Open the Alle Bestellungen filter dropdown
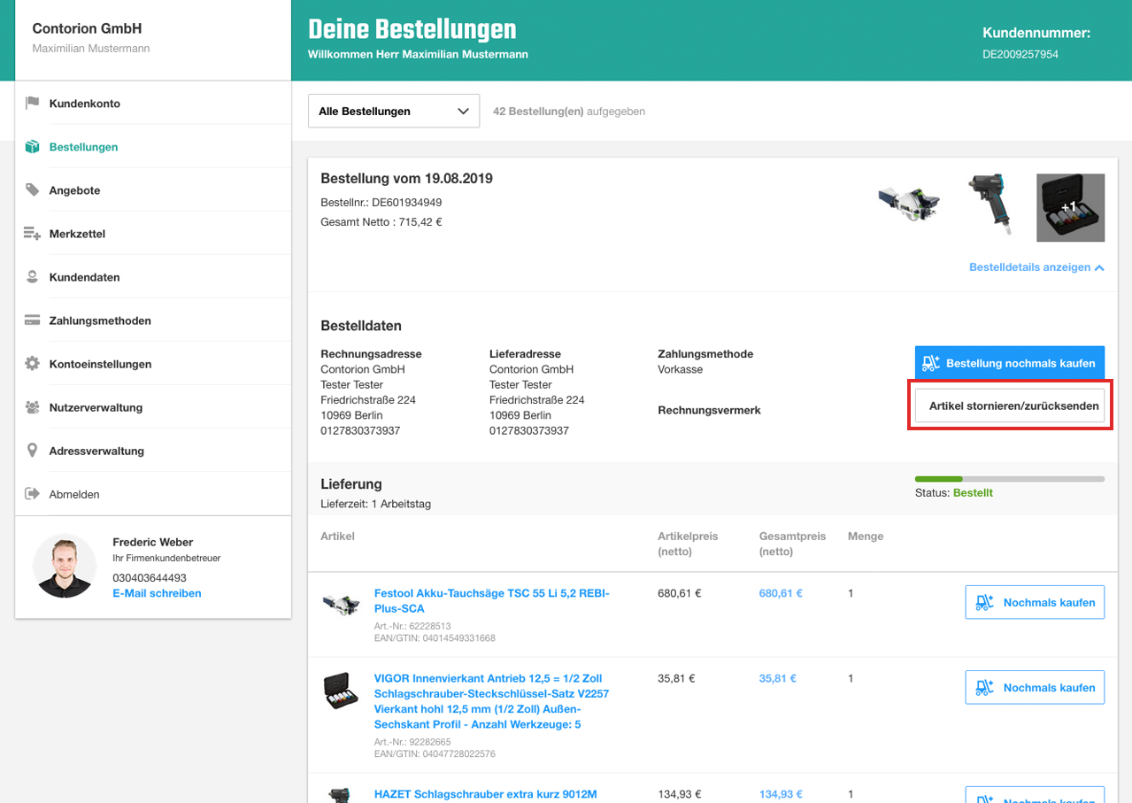 click(394, 112)
